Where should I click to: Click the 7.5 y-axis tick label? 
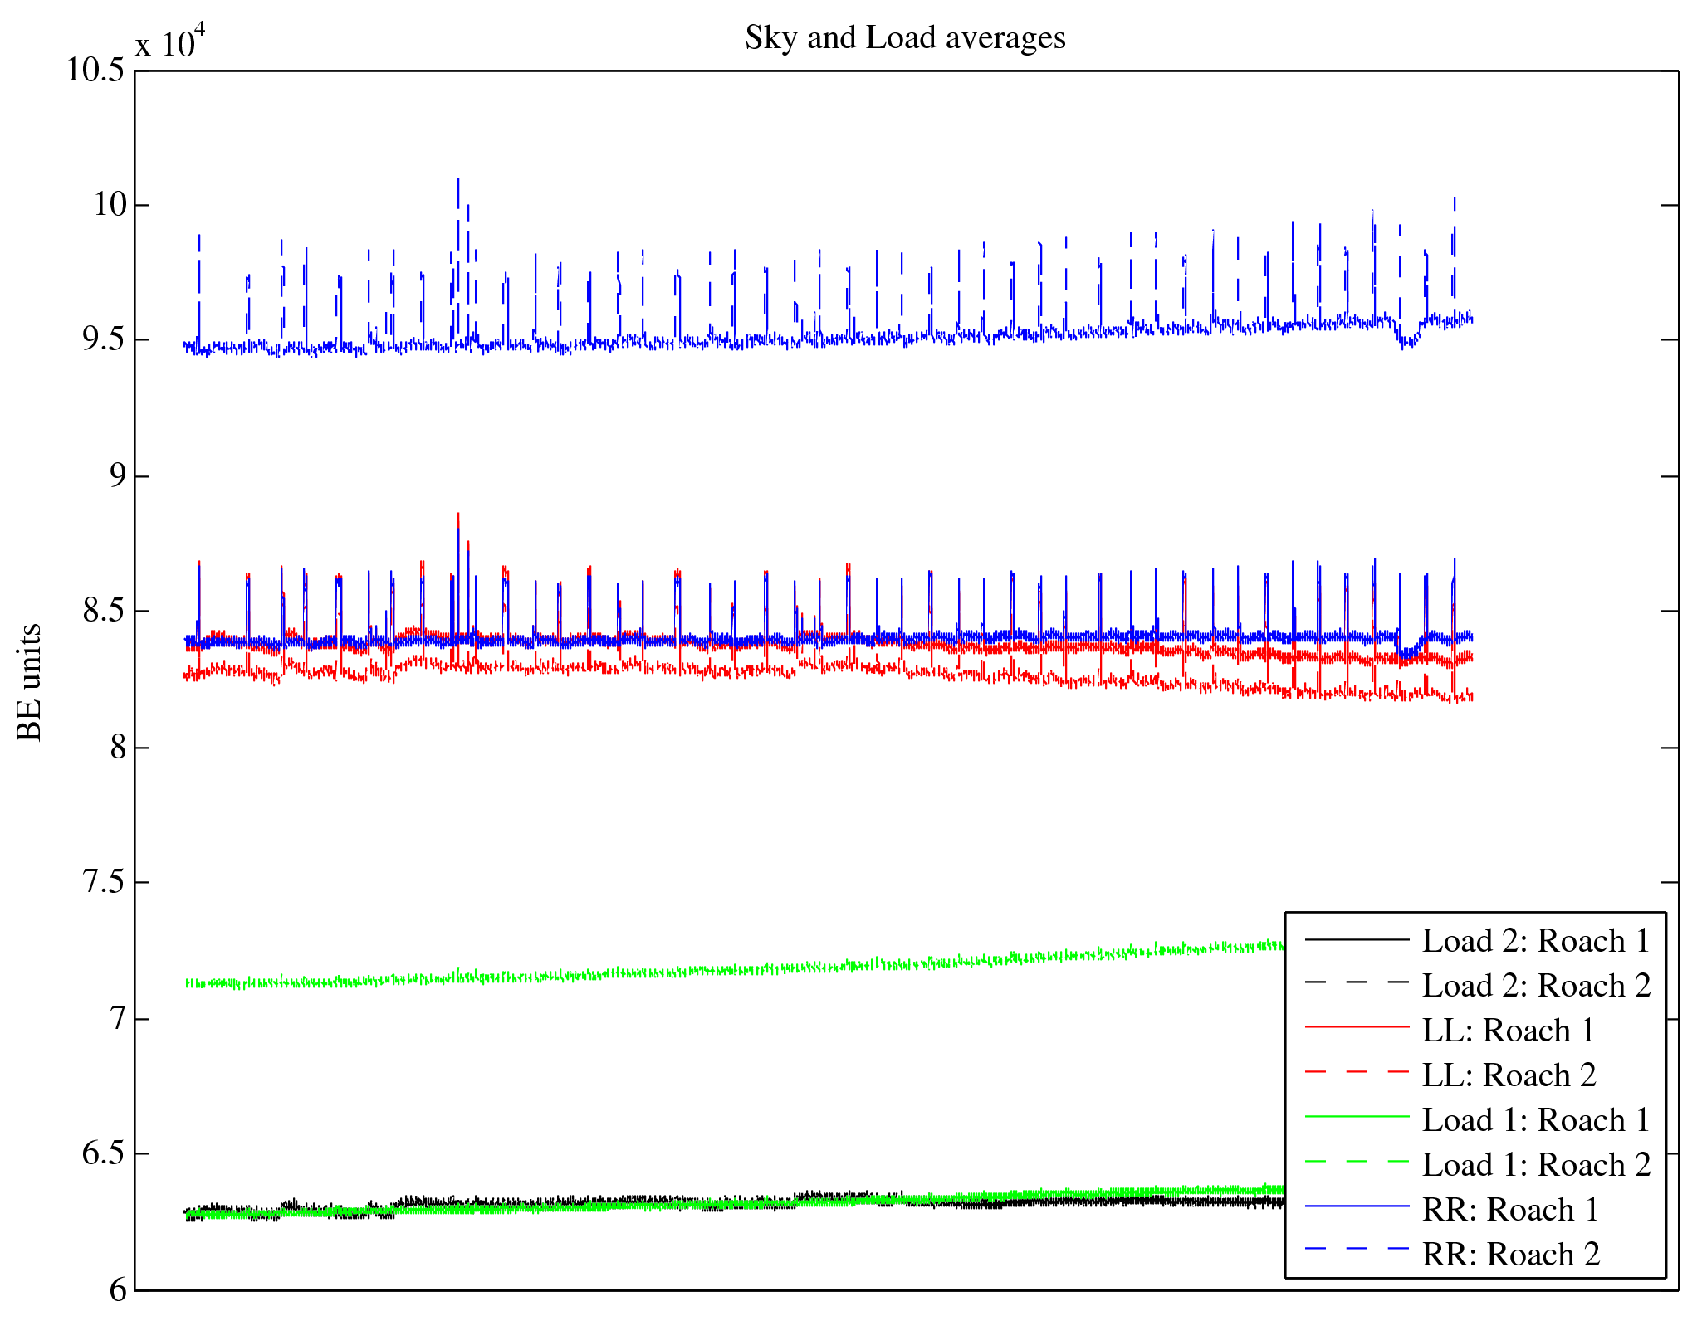104,882
